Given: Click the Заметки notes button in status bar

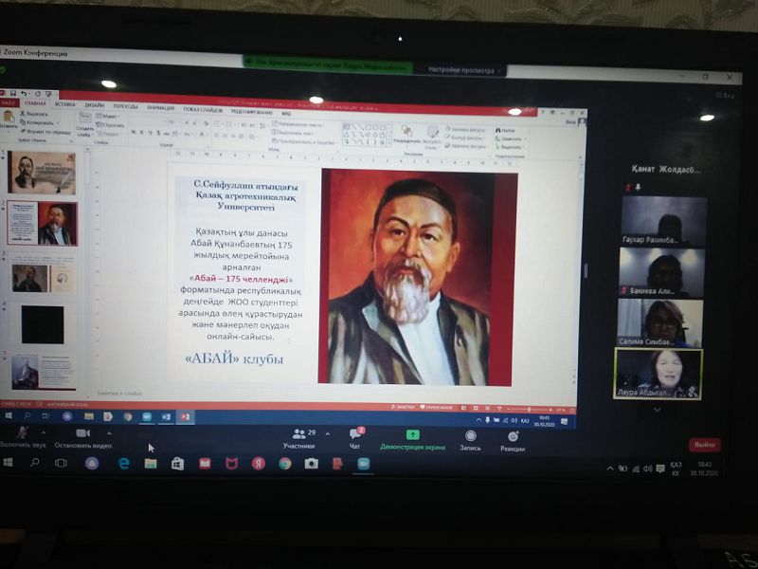Looking at the screenshot, I should (403, 407).
